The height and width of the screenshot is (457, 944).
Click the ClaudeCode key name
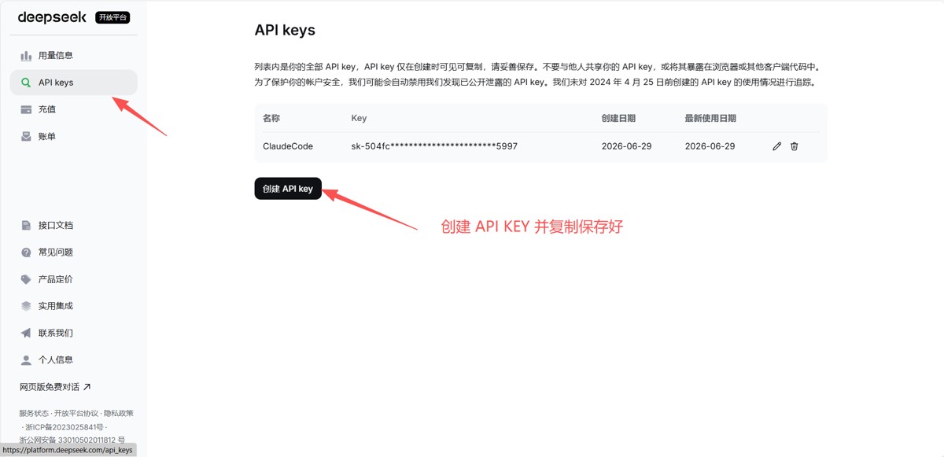tap(288, 146)
